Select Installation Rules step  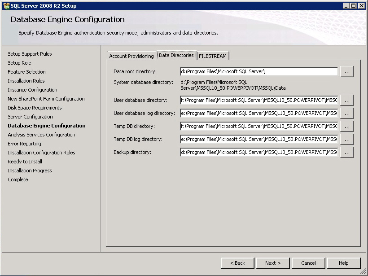pos(26,81)
